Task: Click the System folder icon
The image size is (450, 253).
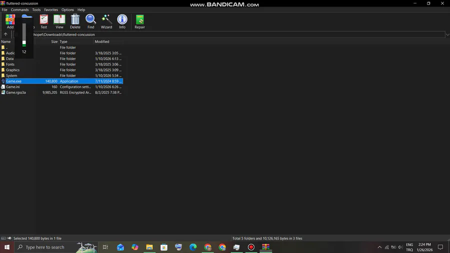Action: 3,75
